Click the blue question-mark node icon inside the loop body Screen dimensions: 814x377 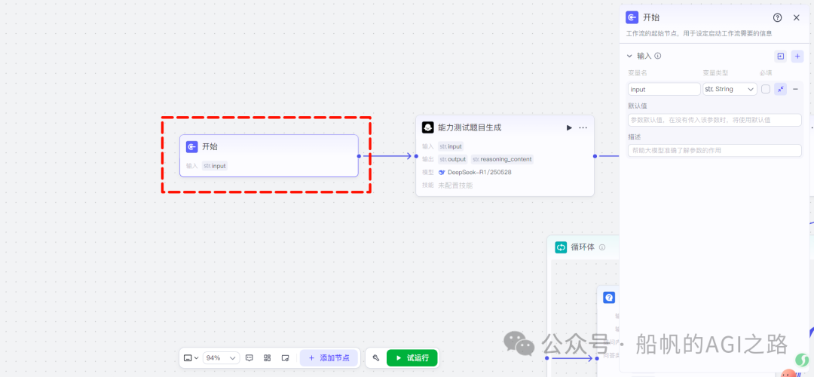(x=609, y=298)
